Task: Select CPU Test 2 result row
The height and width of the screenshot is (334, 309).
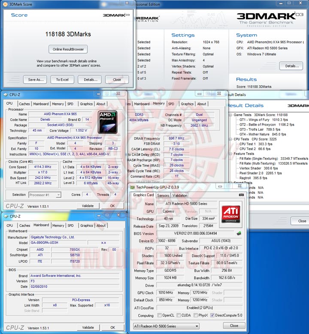Action: (254, 149)
